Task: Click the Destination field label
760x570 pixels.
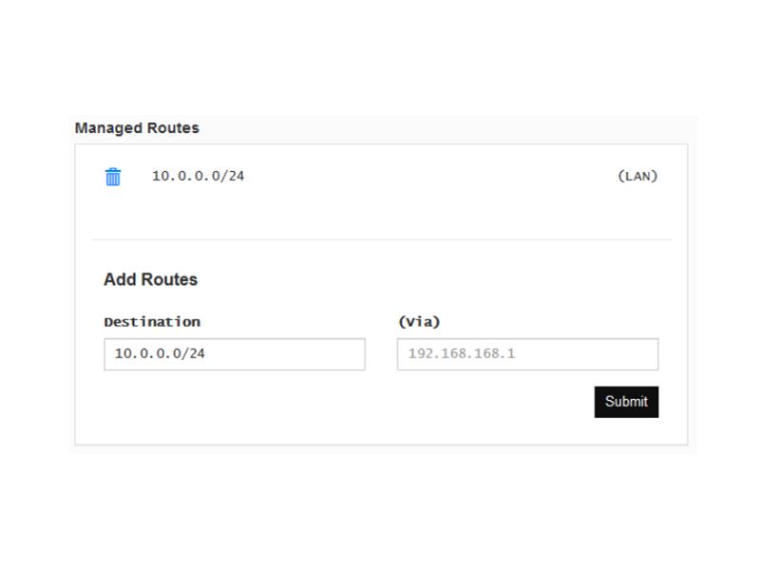Action: click(152, 322)
